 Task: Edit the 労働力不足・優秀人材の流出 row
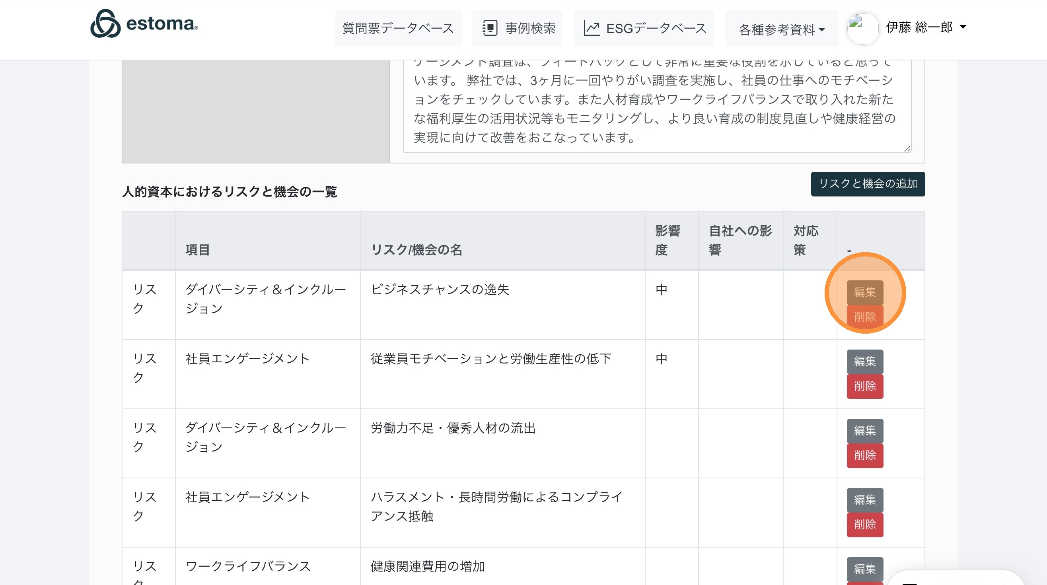tap(864, 430)
